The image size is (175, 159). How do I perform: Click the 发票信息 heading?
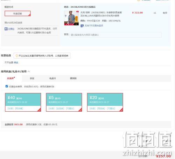[x=6, y=55]
